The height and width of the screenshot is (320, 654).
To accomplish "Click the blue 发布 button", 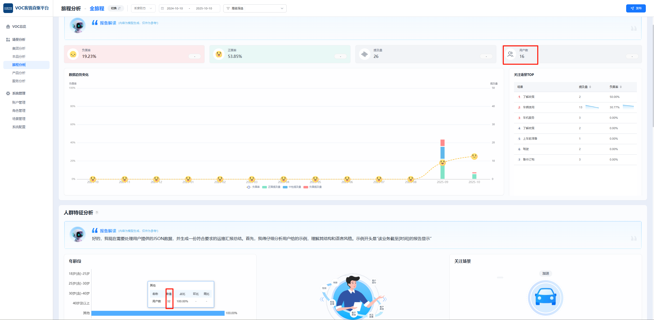I will point(636,8).
